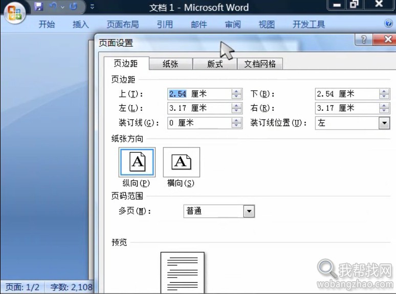The height and width of the screenshot is (294, 396).
Task: Decrease the left margin value
Action: click(x=237, y=111)
